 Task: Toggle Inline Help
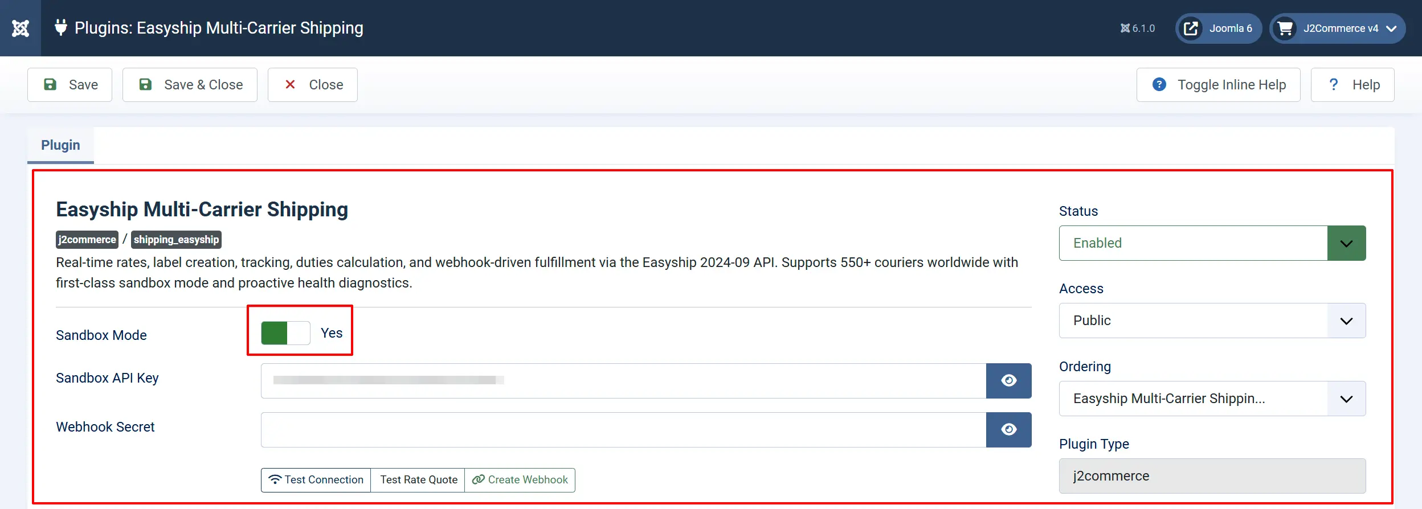pos(1219,85)
